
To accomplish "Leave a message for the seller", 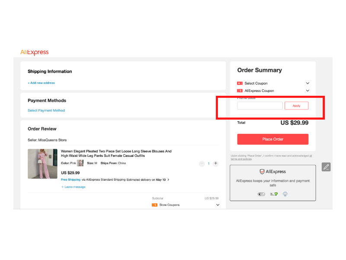I will (73, 187).
